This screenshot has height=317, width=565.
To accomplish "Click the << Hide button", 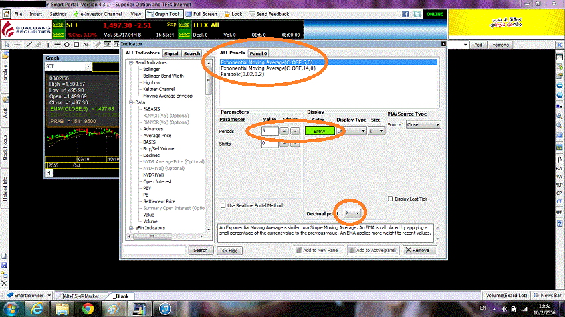I will (x=229, y=251).
